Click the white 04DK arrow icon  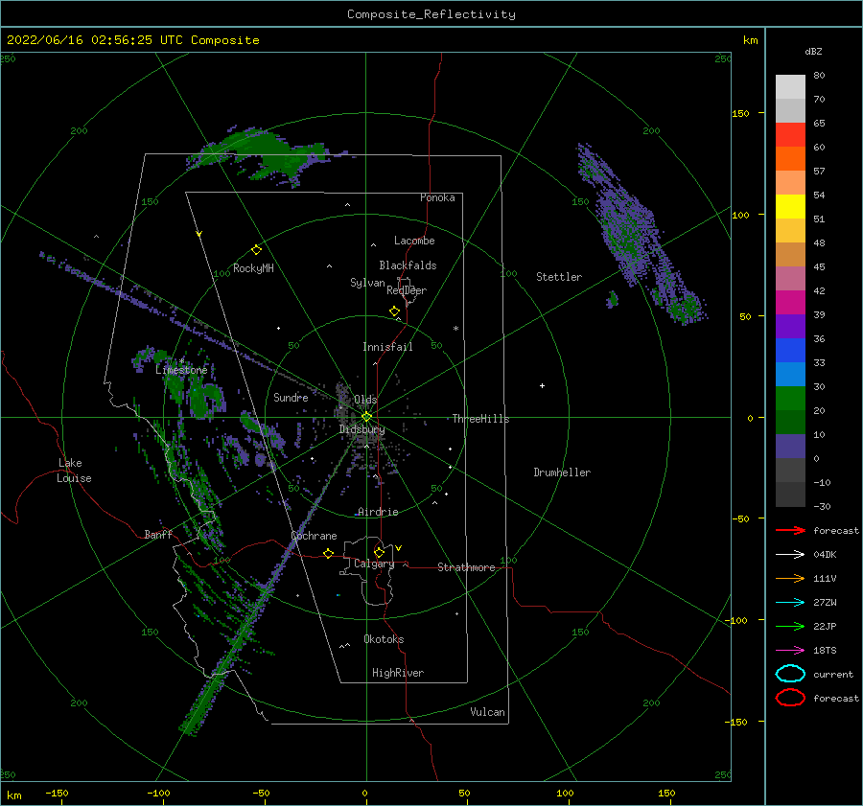tap(790, 555)
